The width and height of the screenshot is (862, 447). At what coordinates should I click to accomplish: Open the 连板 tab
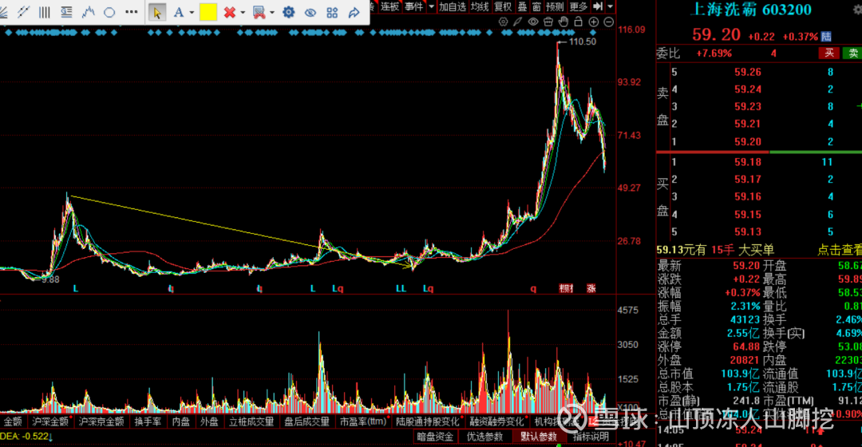[389, 6]
